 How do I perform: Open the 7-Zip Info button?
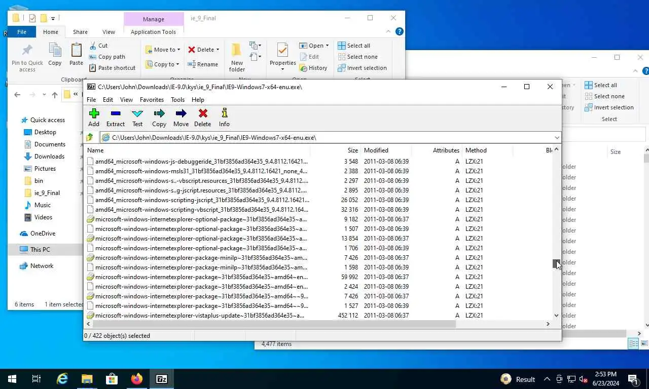click(x=224, y=118)
